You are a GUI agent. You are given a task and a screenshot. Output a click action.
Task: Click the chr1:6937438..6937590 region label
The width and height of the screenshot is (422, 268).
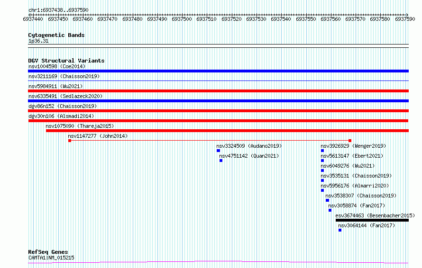coord(58,10)
